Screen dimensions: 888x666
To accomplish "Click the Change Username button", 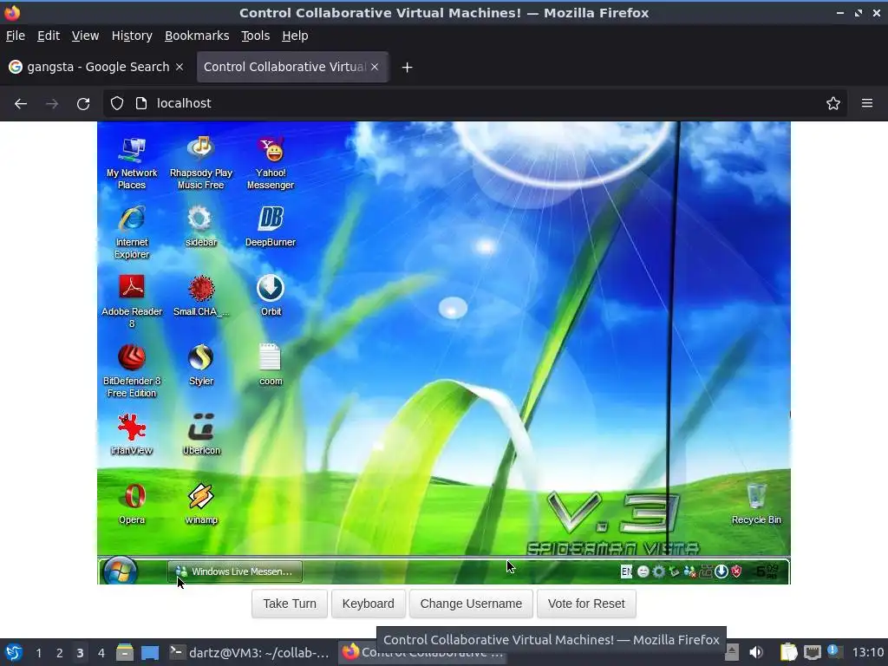I will [471, 604].
